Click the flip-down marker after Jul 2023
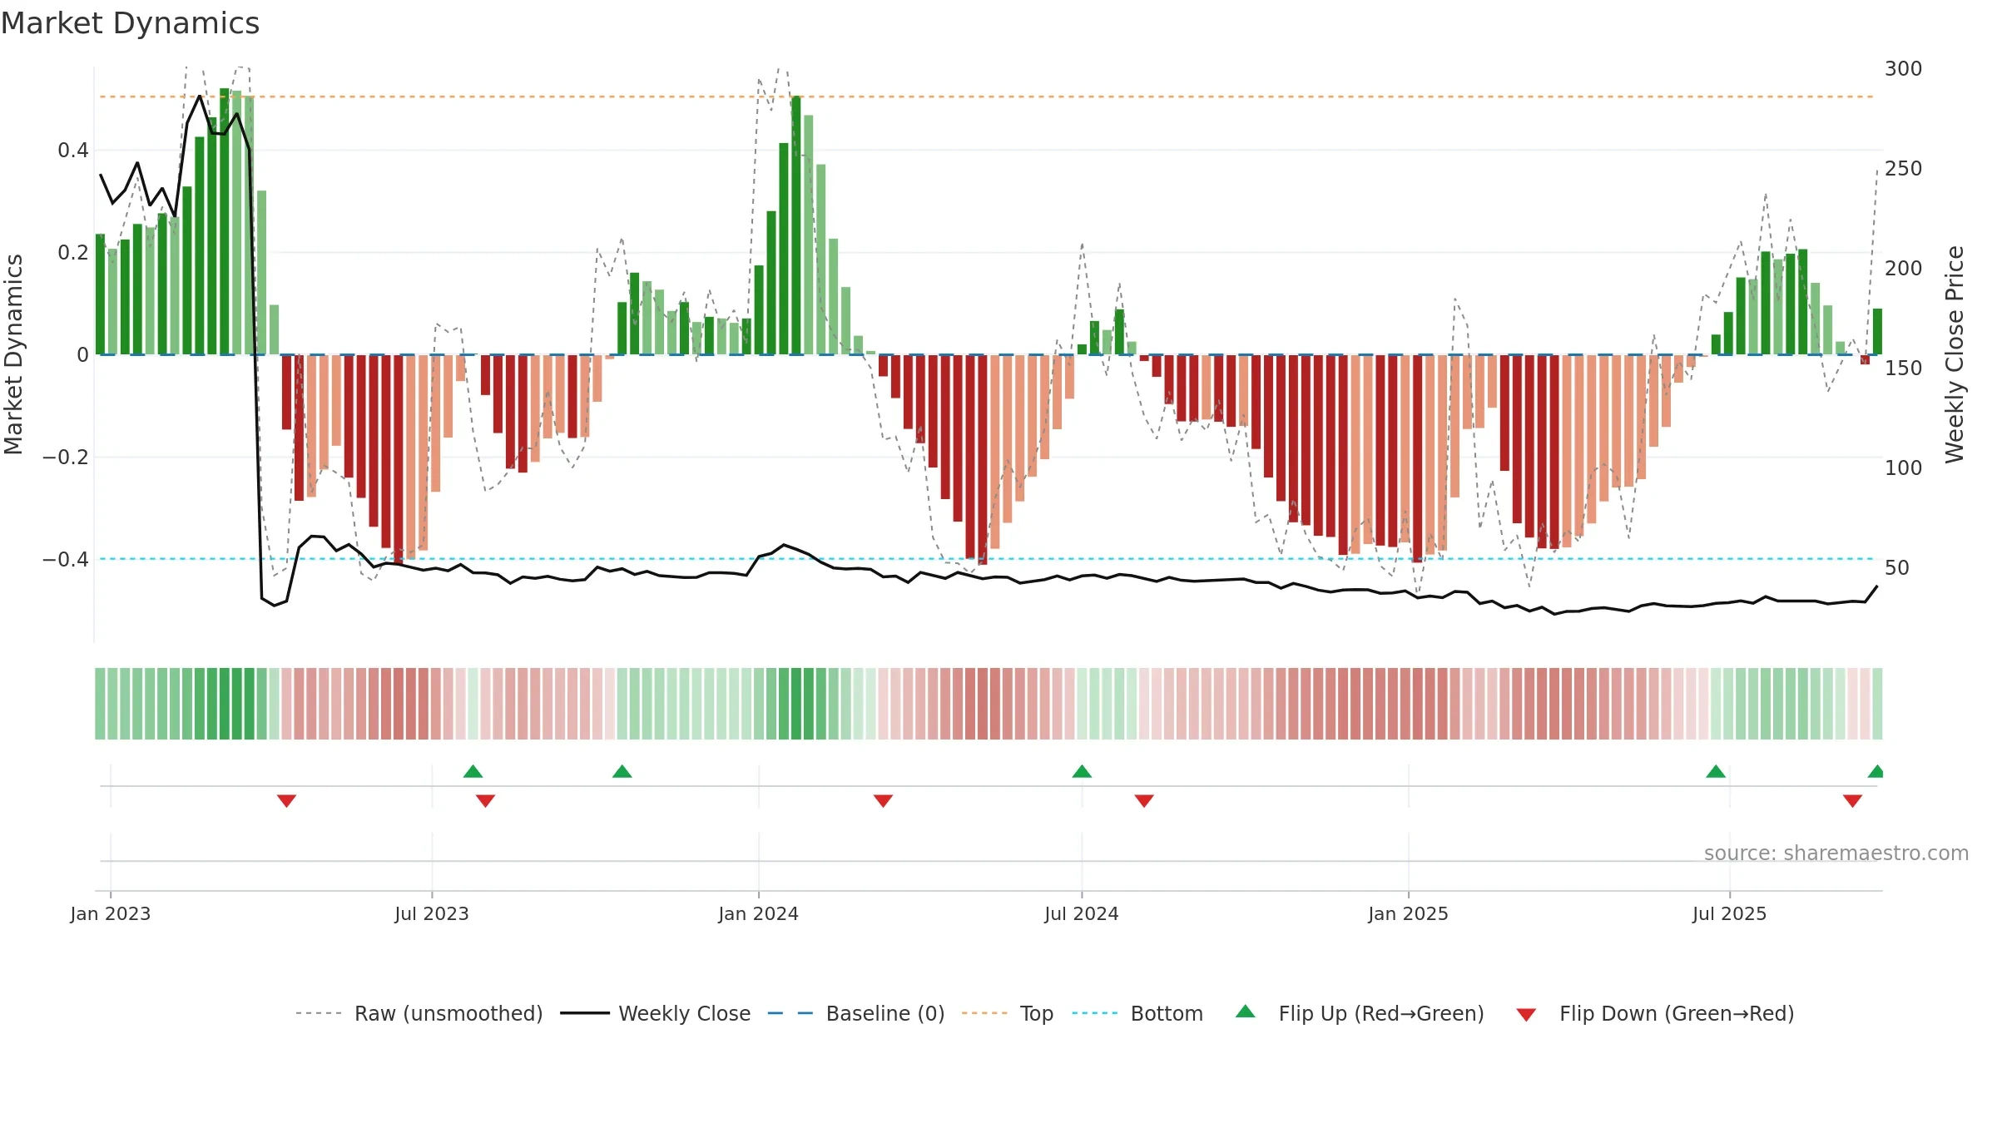 pos(485,800)
